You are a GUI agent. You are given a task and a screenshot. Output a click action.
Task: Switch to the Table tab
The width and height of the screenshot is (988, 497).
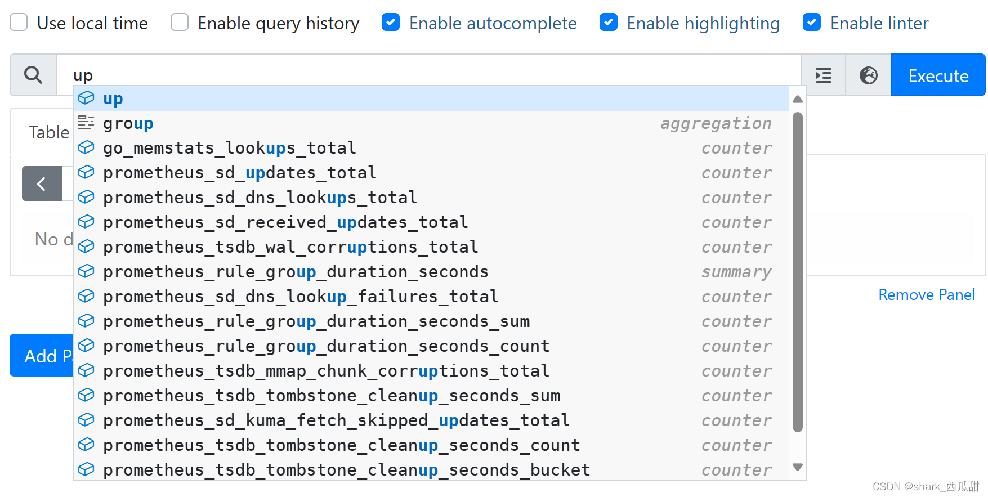(x=49, y=132)
